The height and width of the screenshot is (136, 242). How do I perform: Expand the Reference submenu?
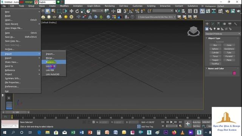click(x=21, y=70)
